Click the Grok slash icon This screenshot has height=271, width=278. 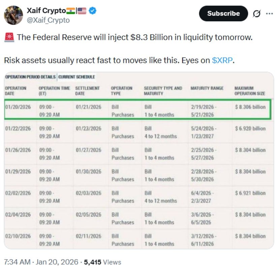pos(256,14)
